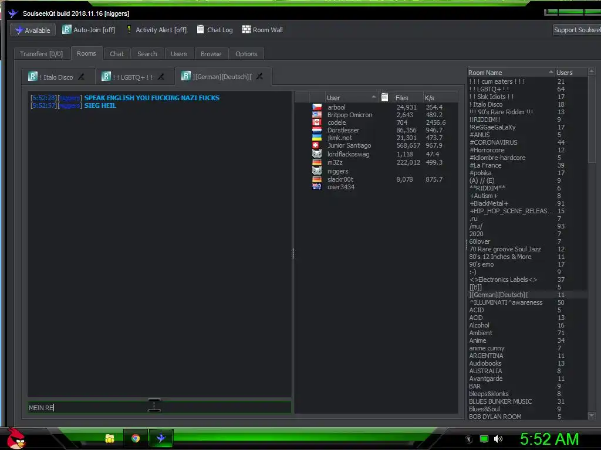
Task: Click the room list scrollbar up arrow
Action: pyautogui.click(x=592, y=71)
